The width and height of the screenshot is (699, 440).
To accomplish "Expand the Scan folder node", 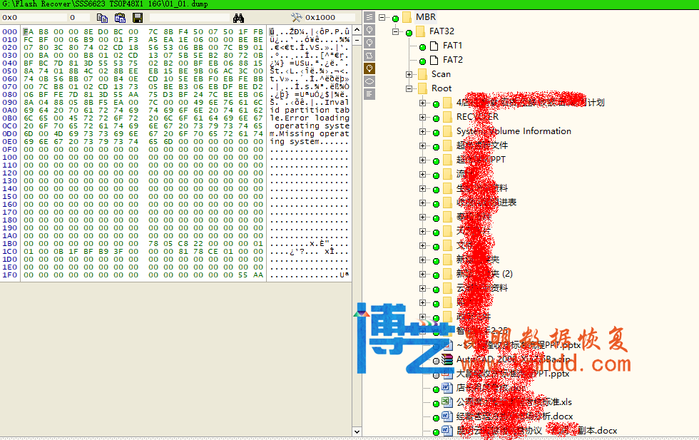I will pos(409,74).
